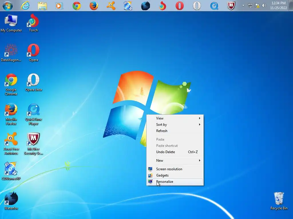Screen dimensions: 293x219
Task: Open Opera beta from the taskbar
Action: pyautogui.click(x=197, y=6)
